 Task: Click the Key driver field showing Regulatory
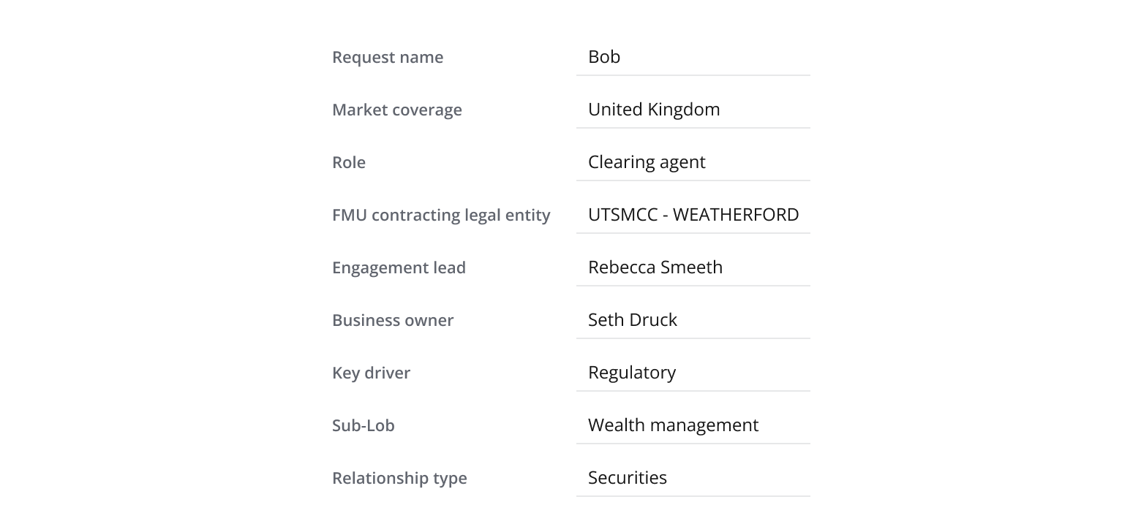tap(692, 373)
